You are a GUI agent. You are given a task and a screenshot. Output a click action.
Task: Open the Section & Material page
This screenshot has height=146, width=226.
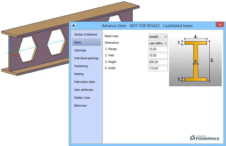[x=85, y=34]
